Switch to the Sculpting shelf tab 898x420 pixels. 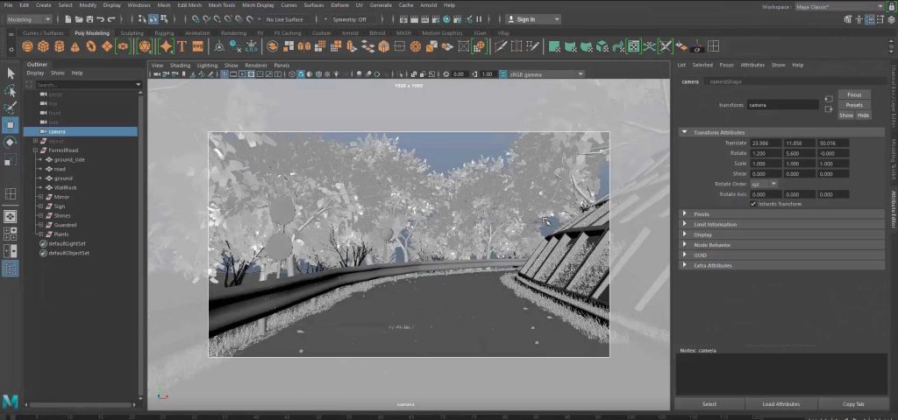(132, 33)
